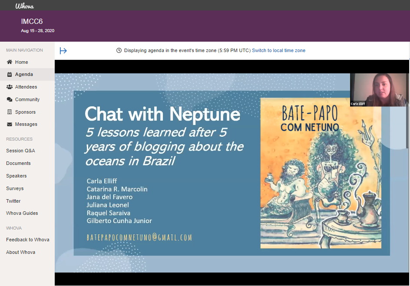Click the Carla Elliff speaker webcam thumbnail
This screenshot has width=410, height=286.
tap(379, 89)
